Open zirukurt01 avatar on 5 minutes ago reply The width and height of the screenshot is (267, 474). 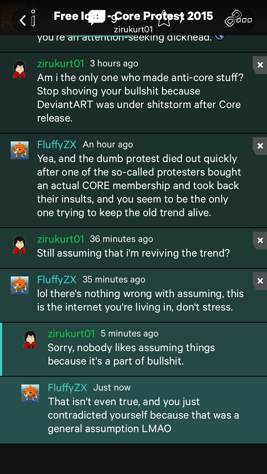coord(30,339)
